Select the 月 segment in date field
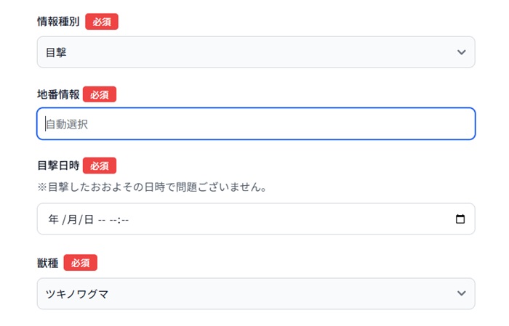The width and height of the screenshot is (509, 326). [73, 219]
